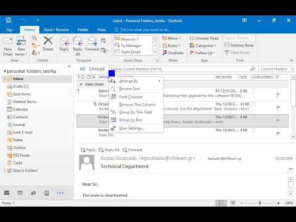Switch to the Folder tab
Screen dimensions: 296x222
tap(83, 30)
